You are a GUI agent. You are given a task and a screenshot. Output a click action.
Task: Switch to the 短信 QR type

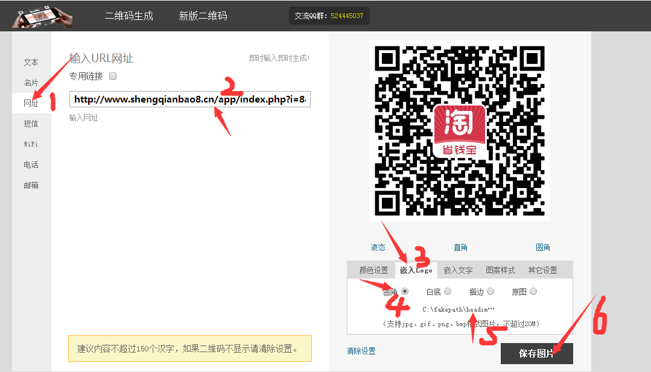[31, 124]
